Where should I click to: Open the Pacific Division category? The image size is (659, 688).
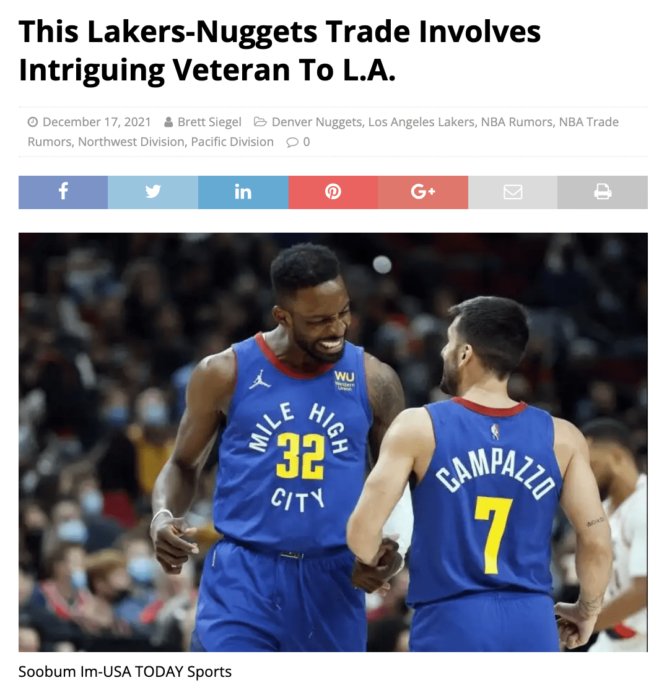232,142
